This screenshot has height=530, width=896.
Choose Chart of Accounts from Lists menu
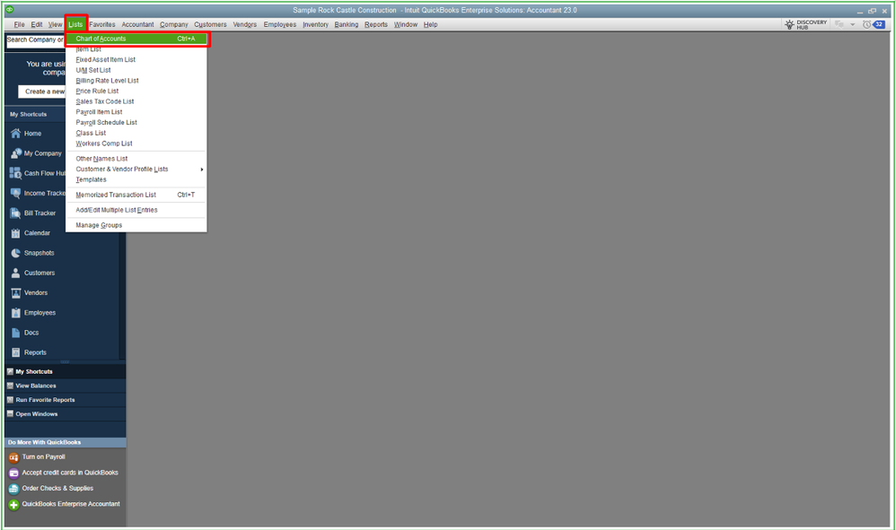pos(136,39)
